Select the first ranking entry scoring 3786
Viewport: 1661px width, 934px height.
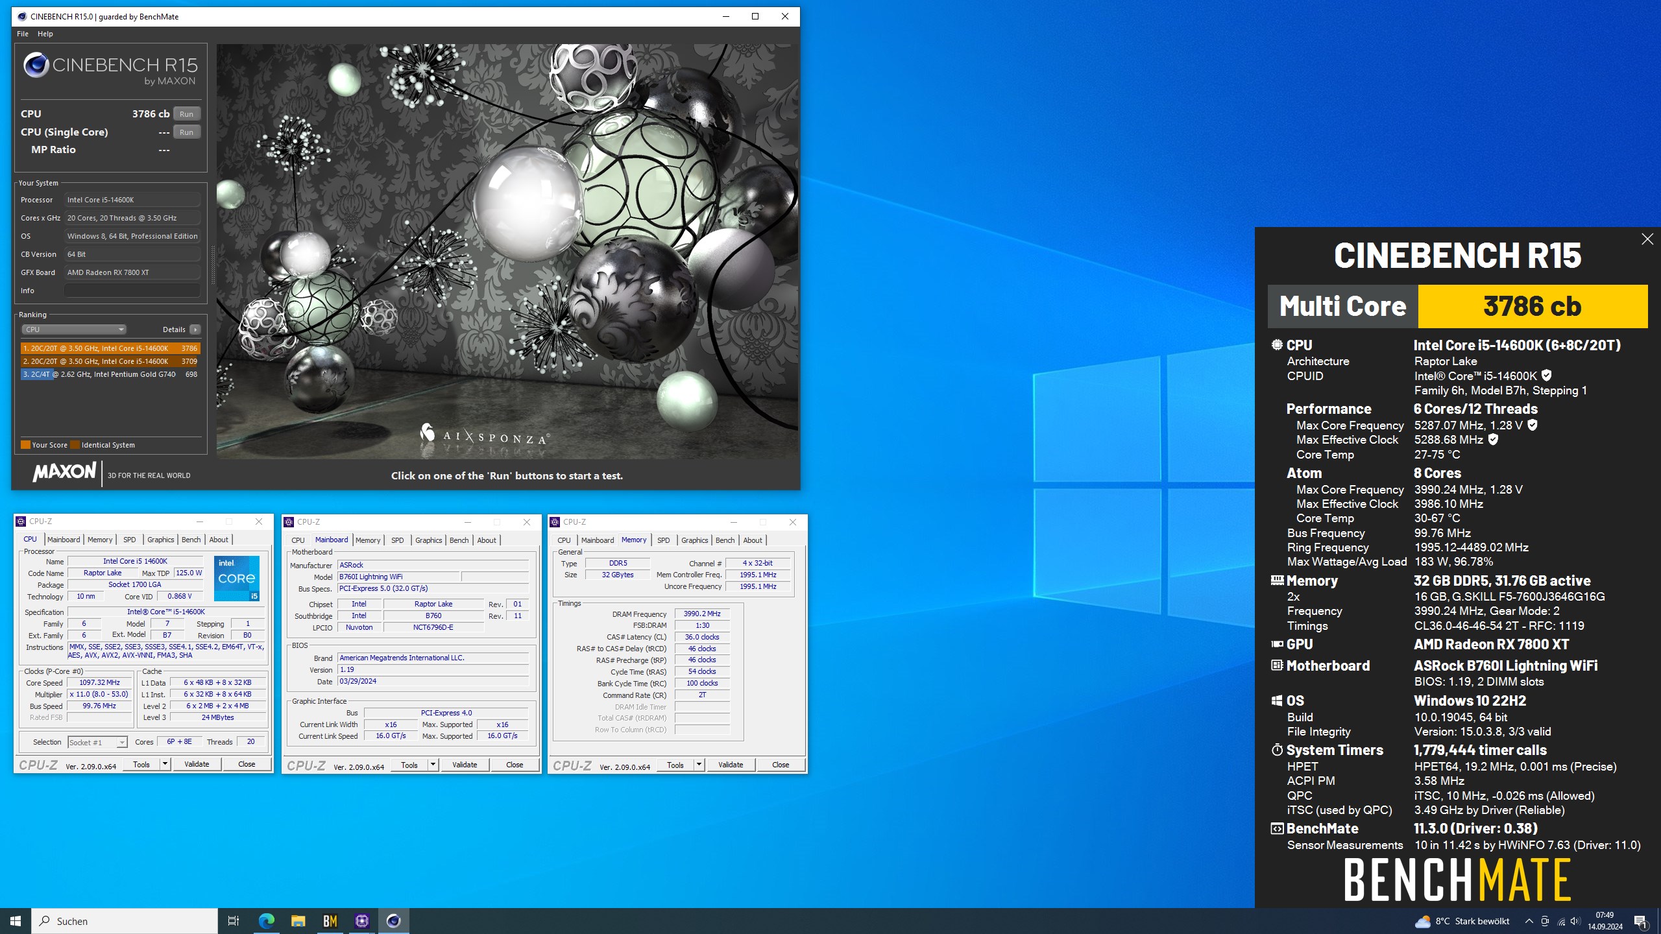110,348
